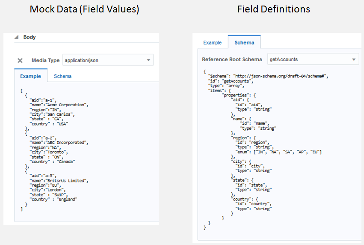The width and height of the screenshot is (364, 245).
Task: Remove the media type with the X icon
Action: (x=20, y=61)
